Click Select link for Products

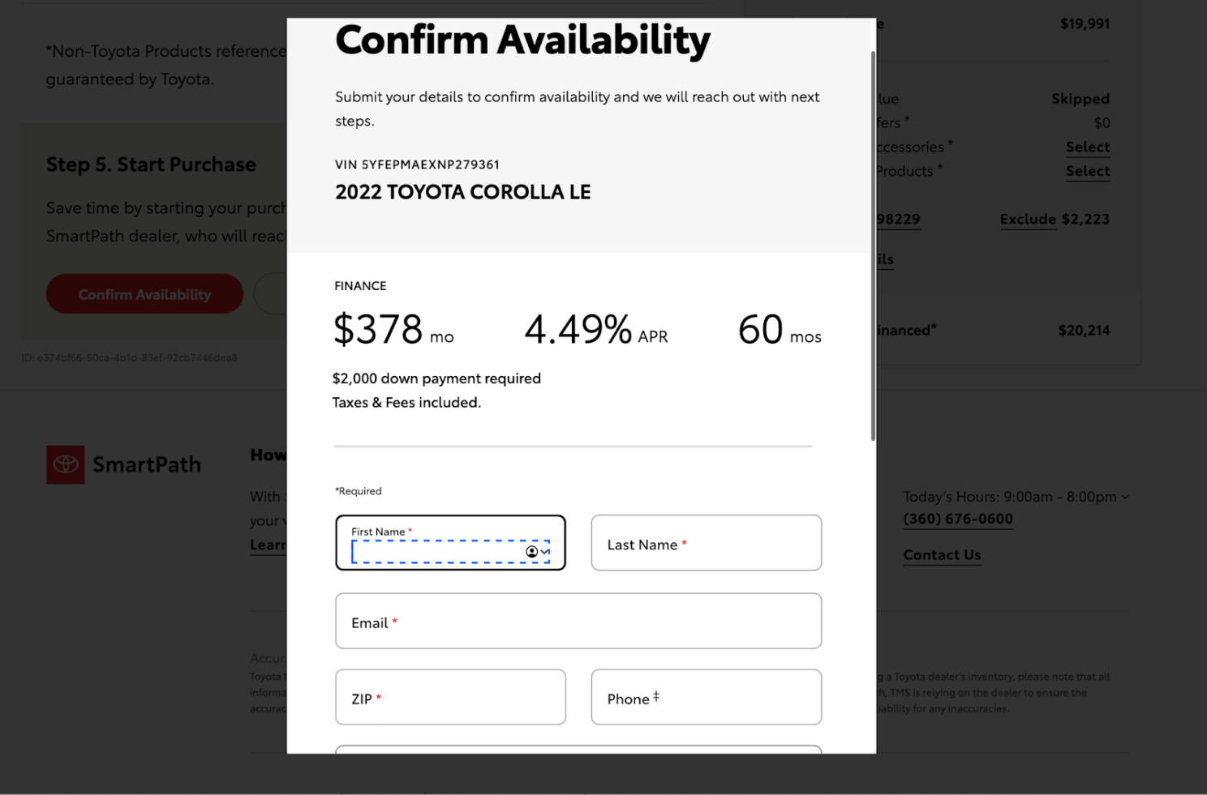point(1088,171)
